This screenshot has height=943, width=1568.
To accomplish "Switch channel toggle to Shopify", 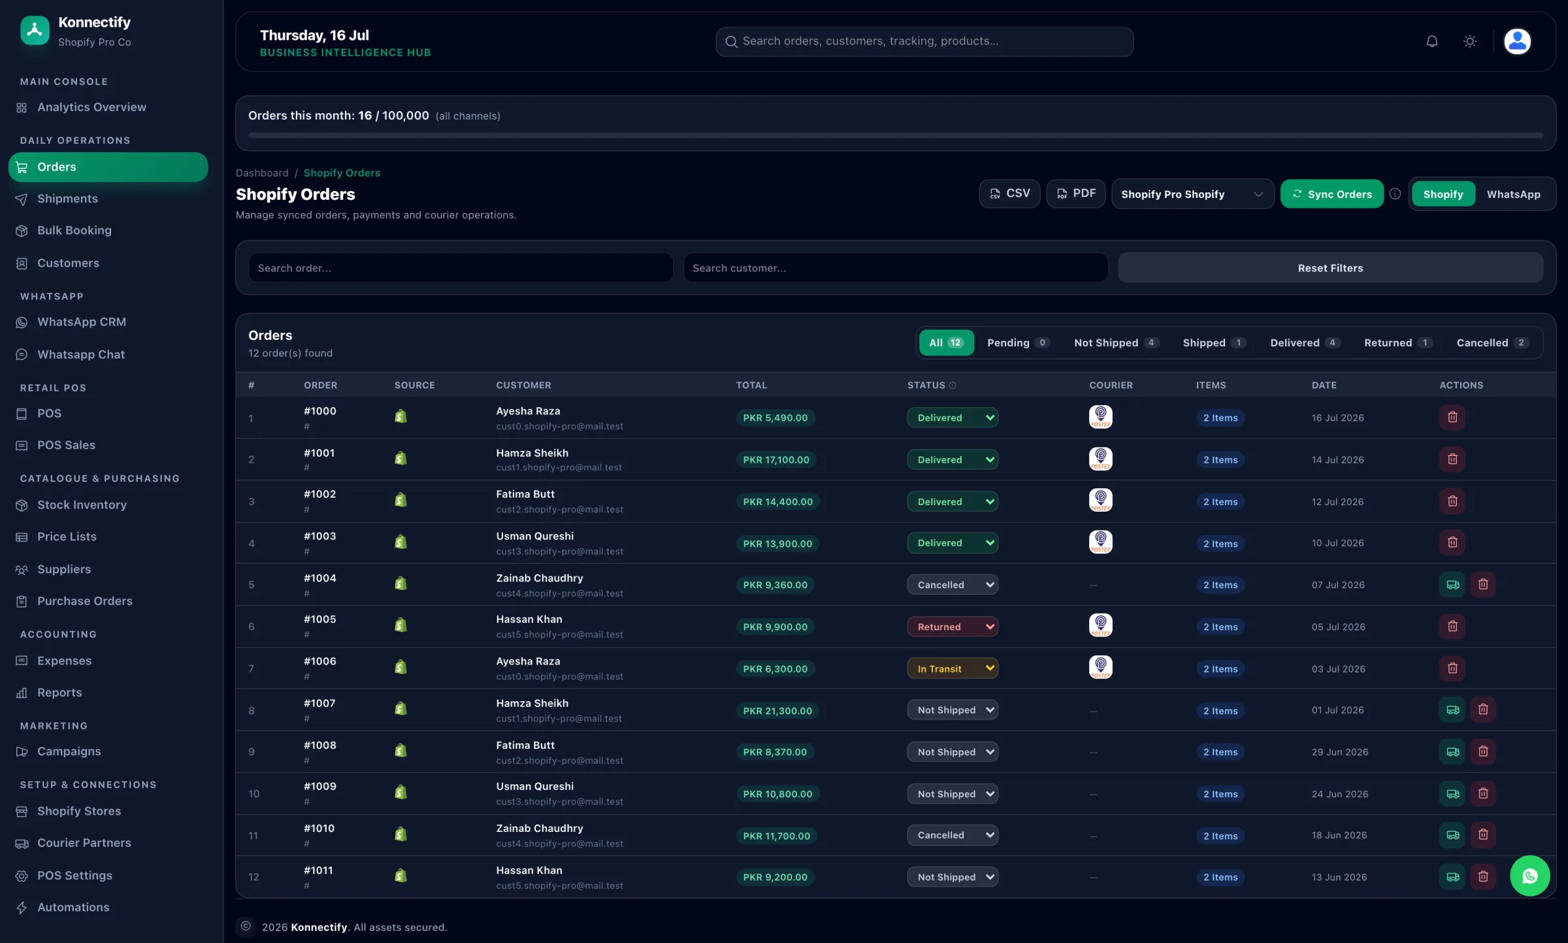I will [x=1443, y=194].
